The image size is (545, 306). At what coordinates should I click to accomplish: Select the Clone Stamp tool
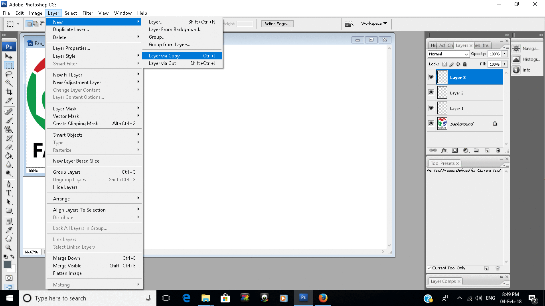point(9,129)
